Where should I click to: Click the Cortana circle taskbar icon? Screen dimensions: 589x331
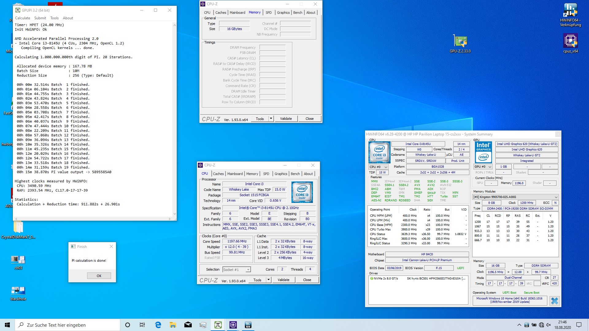[128, 325]
